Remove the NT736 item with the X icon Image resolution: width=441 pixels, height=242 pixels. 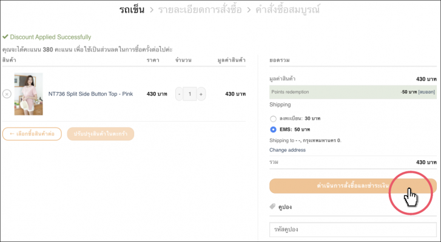point(7,94)
